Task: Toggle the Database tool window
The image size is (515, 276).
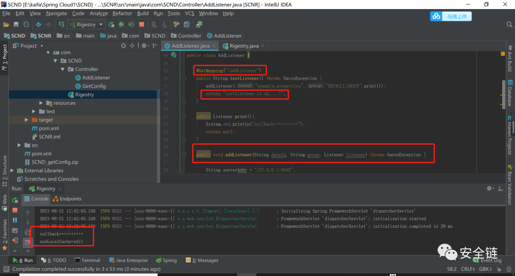Action: [x=510, y=94]
